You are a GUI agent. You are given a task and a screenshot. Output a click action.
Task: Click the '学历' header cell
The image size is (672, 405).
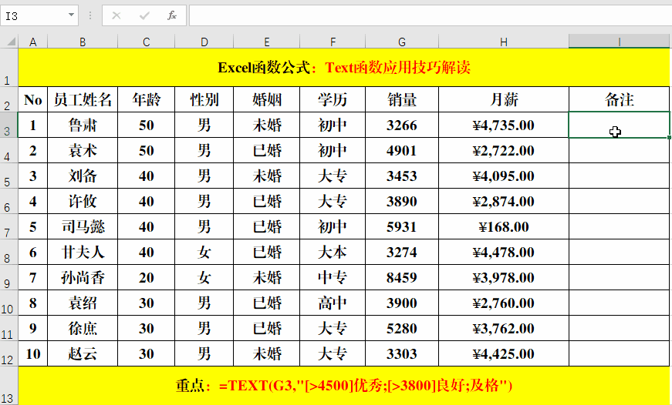coord(333,99)
